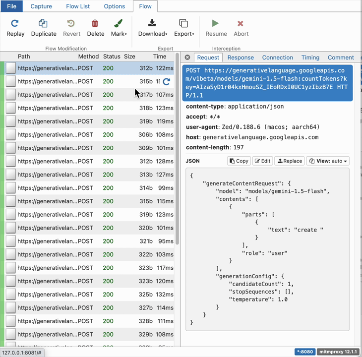Open the Mark paintbrush menu
The height and width of the screenshot is (357, 362).
tap(119, 28)
